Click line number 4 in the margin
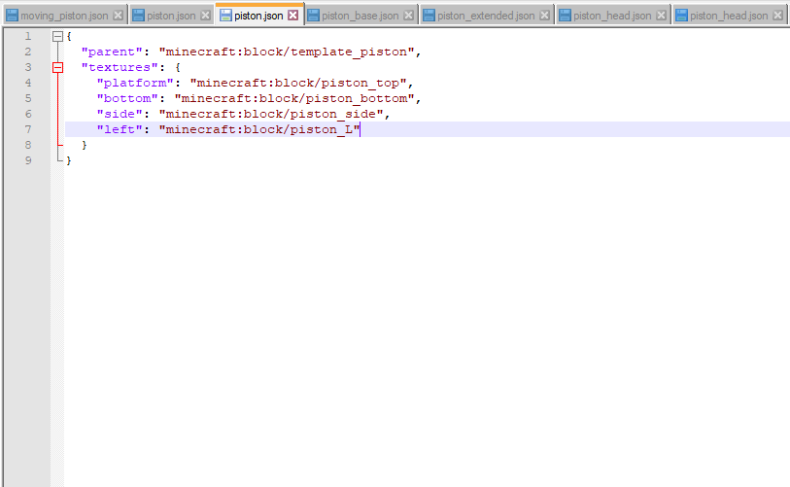Image resolution: width=790 pixels, height=487 pixels. [28, 83]
